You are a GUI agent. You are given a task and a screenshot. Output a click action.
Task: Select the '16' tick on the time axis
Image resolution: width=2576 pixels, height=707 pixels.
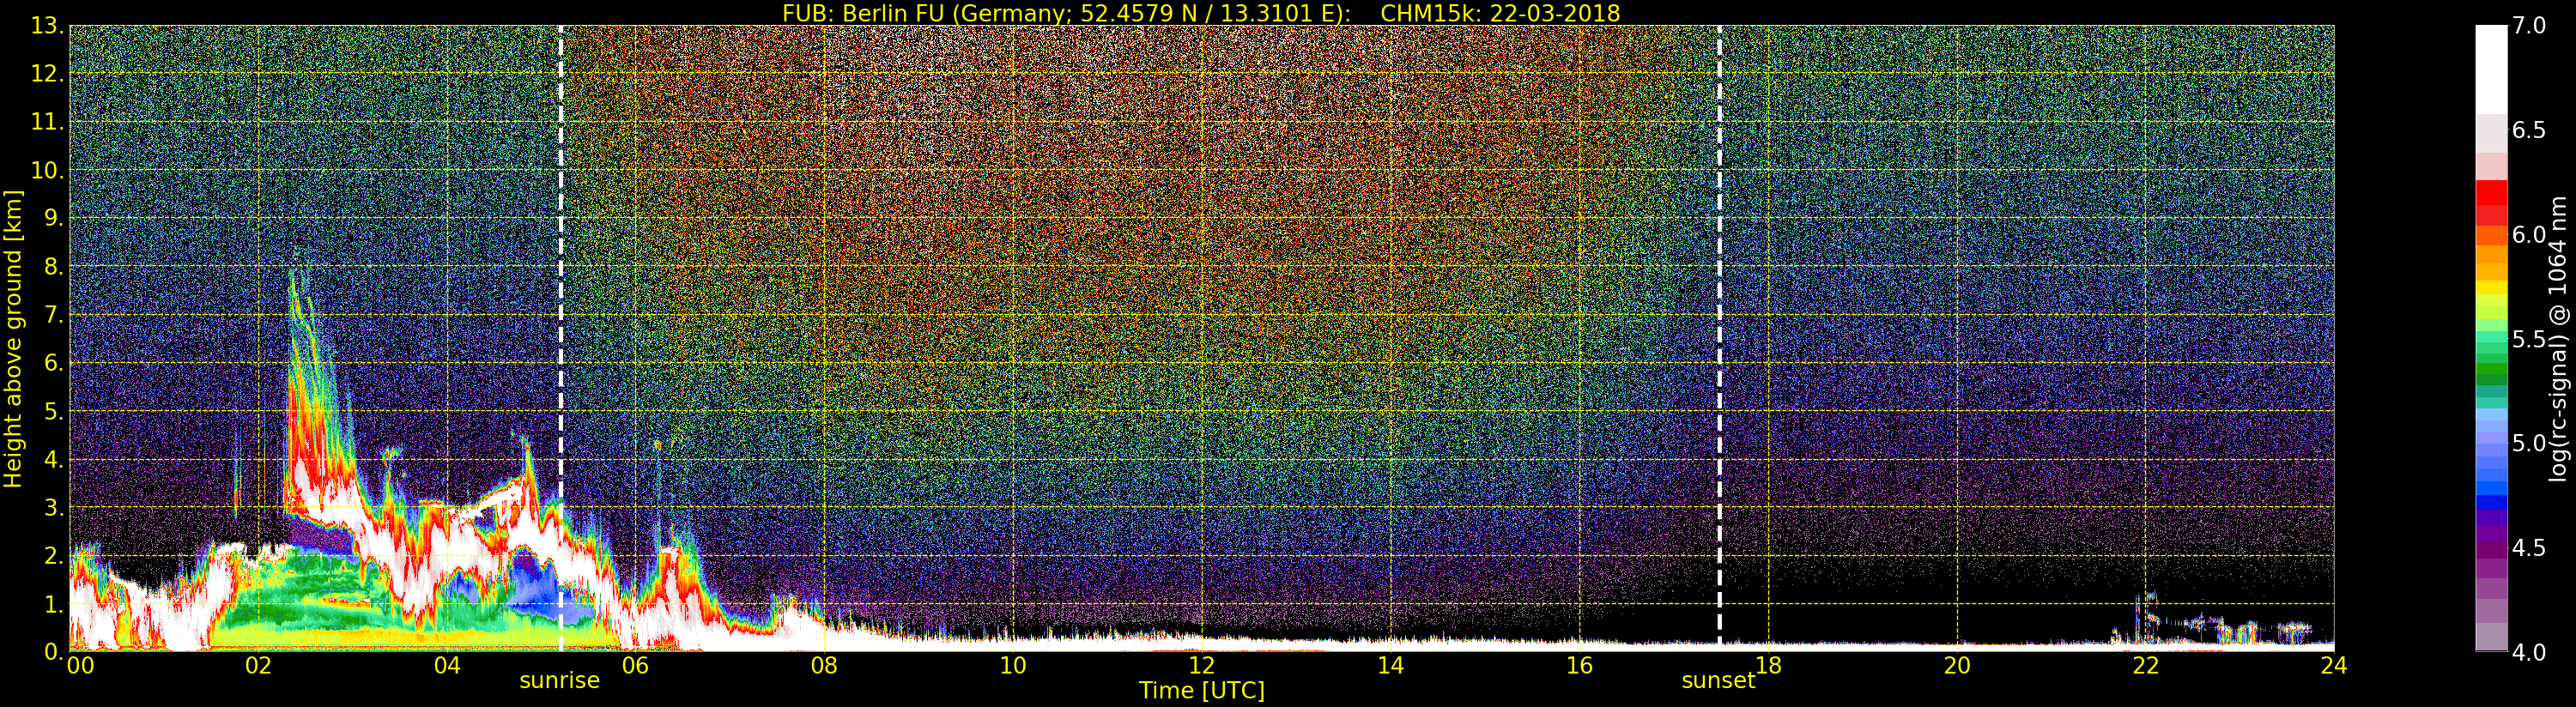pyautogui.click(x=1579, y=665)
